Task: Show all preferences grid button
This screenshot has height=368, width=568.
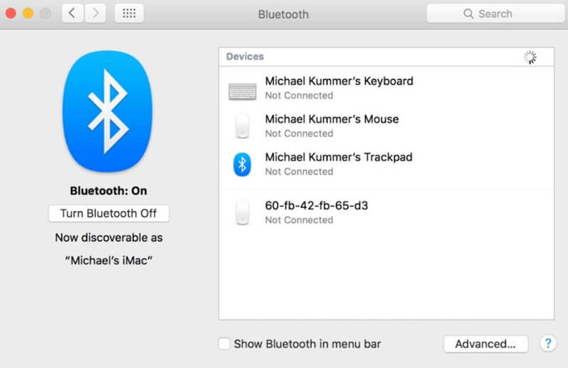Action: [129, 13]
